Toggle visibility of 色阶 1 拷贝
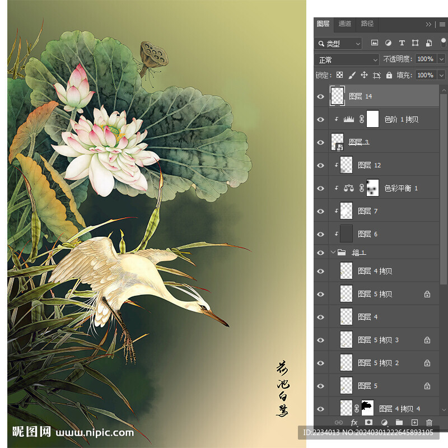 tap(320, 119)
